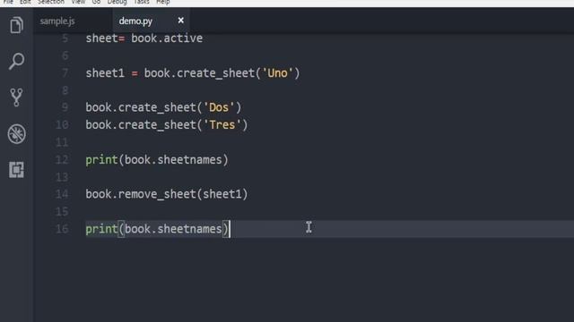Viewport: 574px width, 322px height.
Task: Click 'book.remove_sheet(sheet1)' on line 14
Action: (x=167, y=194)
